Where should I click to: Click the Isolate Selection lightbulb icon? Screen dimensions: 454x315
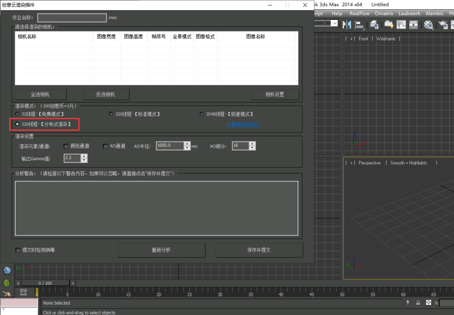coord(407,303)
